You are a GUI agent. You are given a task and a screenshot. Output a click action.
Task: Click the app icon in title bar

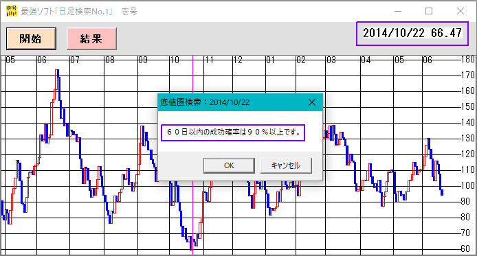12,11
